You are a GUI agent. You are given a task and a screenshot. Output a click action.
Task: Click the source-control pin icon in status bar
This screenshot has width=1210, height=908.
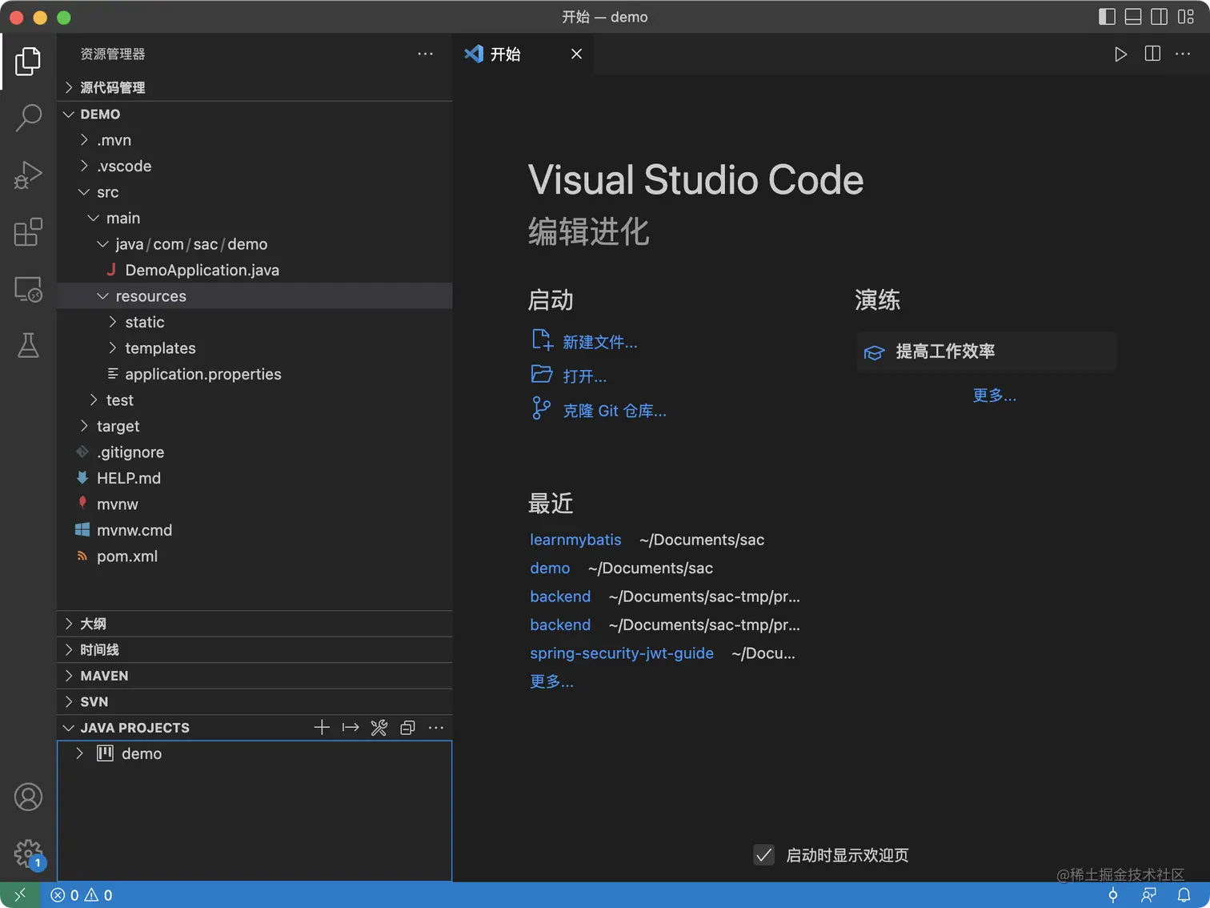[x=1112, y=895]
